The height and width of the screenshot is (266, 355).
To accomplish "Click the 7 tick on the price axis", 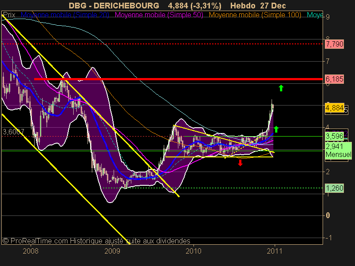I will click(327, 61).
